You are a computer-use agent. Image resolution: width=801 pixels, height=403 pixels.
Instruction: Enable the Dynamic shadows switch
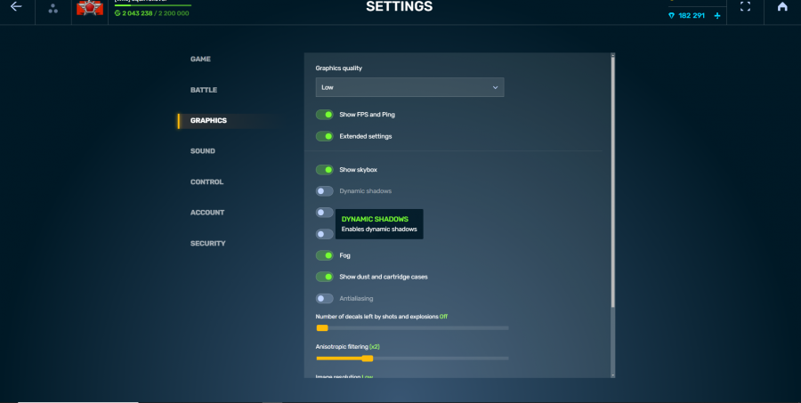(x=325, y=191)
